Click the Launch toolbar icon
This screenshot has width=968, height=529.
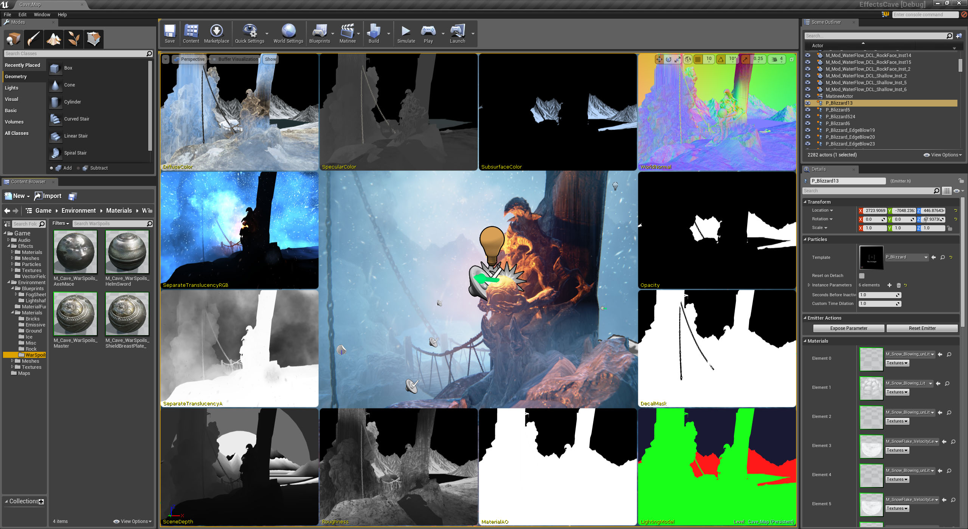(457, 34)
